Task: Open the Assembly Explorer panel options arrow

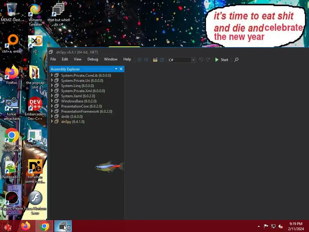Action: click(116, 69)
